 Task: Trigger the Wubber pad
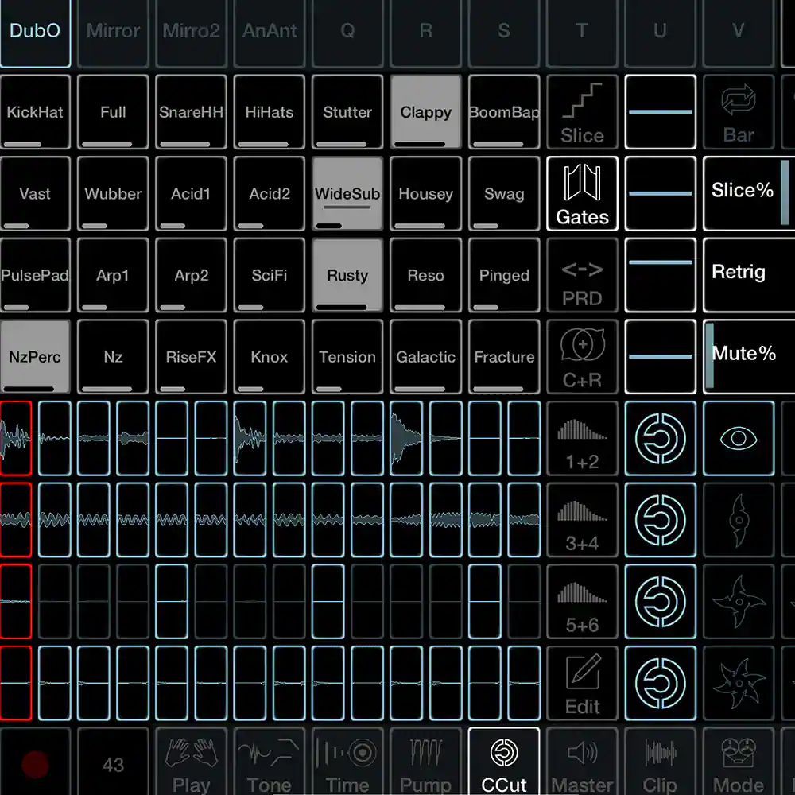(113, 194)
